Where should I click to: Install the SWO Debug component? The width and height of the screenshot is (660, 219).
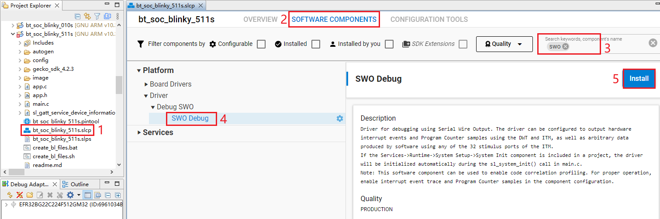(639, 79)
